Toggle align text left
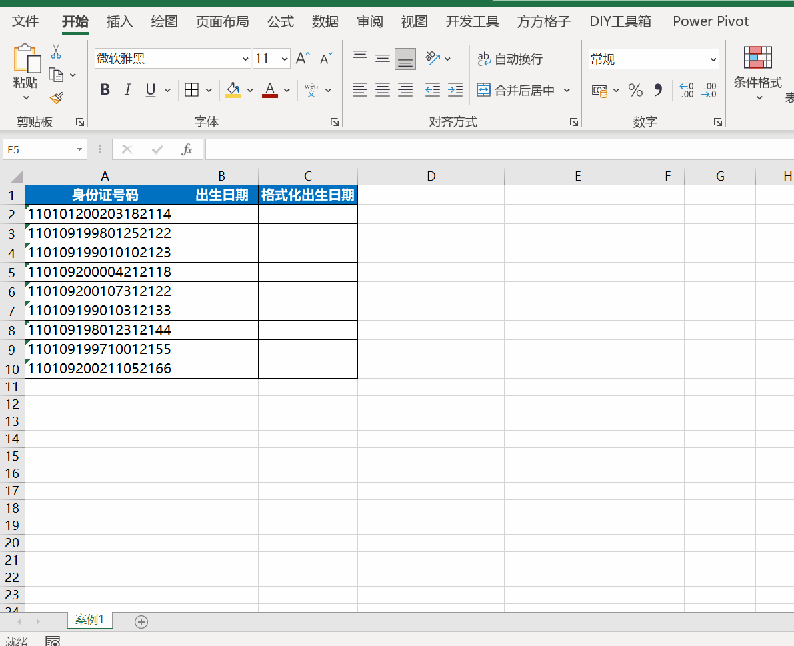 tap(360, 90)
